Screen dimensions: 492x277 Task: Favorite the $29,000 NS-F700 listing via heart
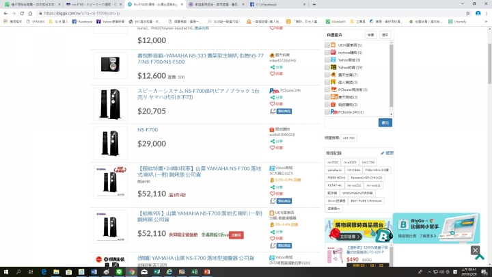click(273, 148)
